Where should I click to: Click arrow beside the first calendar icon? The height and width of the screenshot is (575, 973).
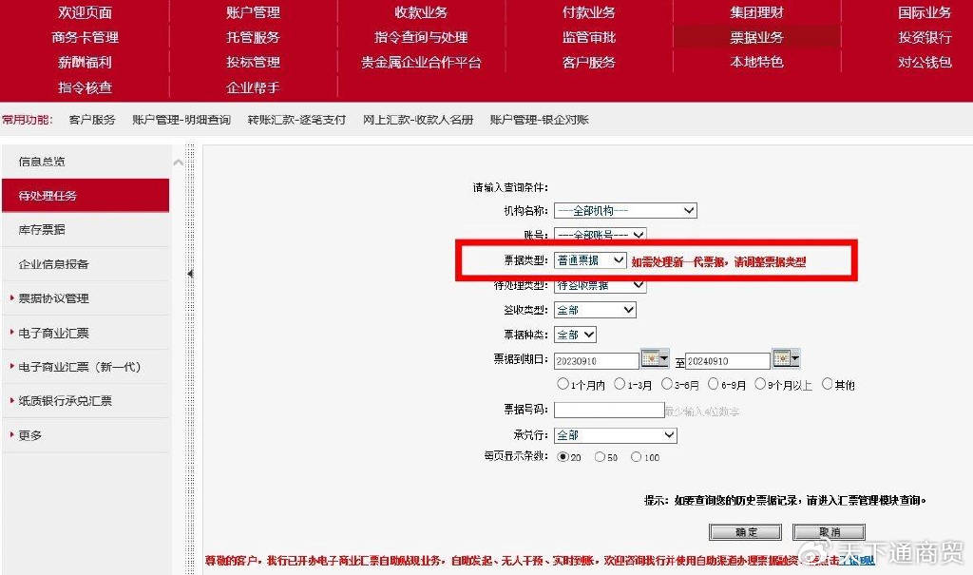tap(664, 358)
